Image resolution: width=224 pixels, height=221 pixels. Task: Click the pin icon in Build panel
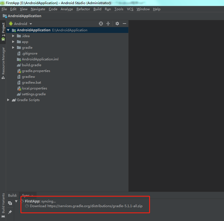(10, 212)
